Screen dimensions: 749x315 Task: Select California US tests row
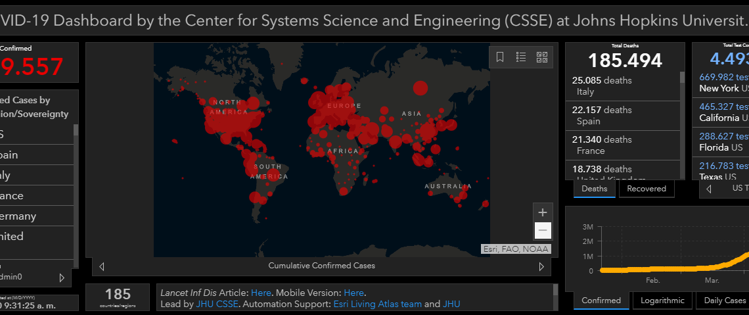[x=721, y=112]
